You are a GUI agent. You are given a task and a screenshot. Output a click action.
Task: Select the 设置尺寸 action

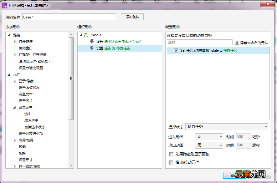click(x=26, y=160)
